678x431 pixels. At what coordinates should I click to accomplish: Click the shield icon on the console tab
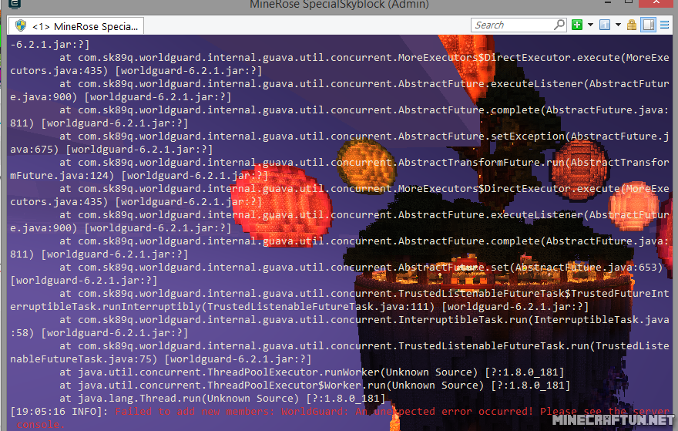pos(20,25)
